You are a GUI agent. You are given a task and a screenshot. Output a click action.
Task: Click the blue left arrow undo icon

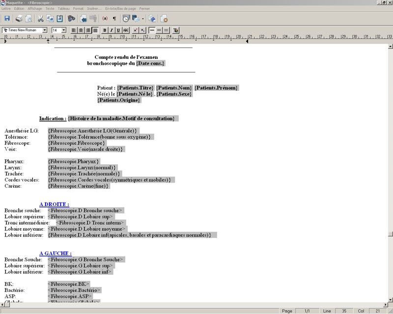pyautogui.click(x=83, y=18)
